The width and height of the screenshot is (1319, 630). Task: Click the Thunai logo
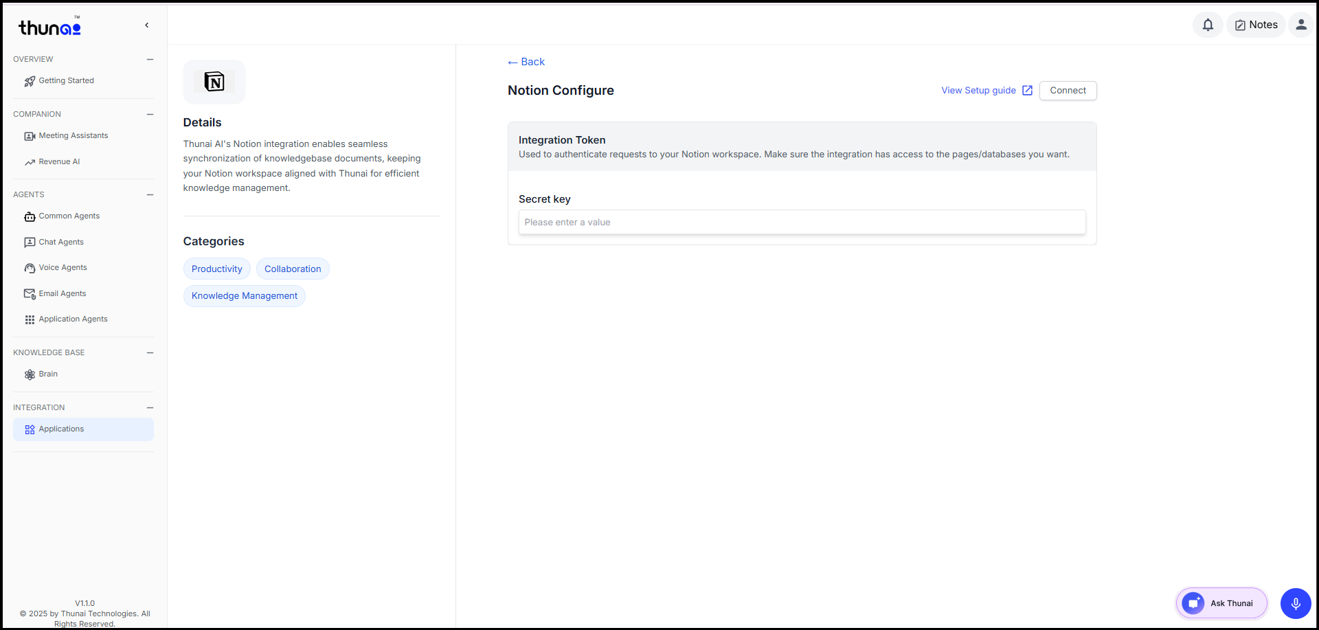pyautogui.click(x=49, y=27)
